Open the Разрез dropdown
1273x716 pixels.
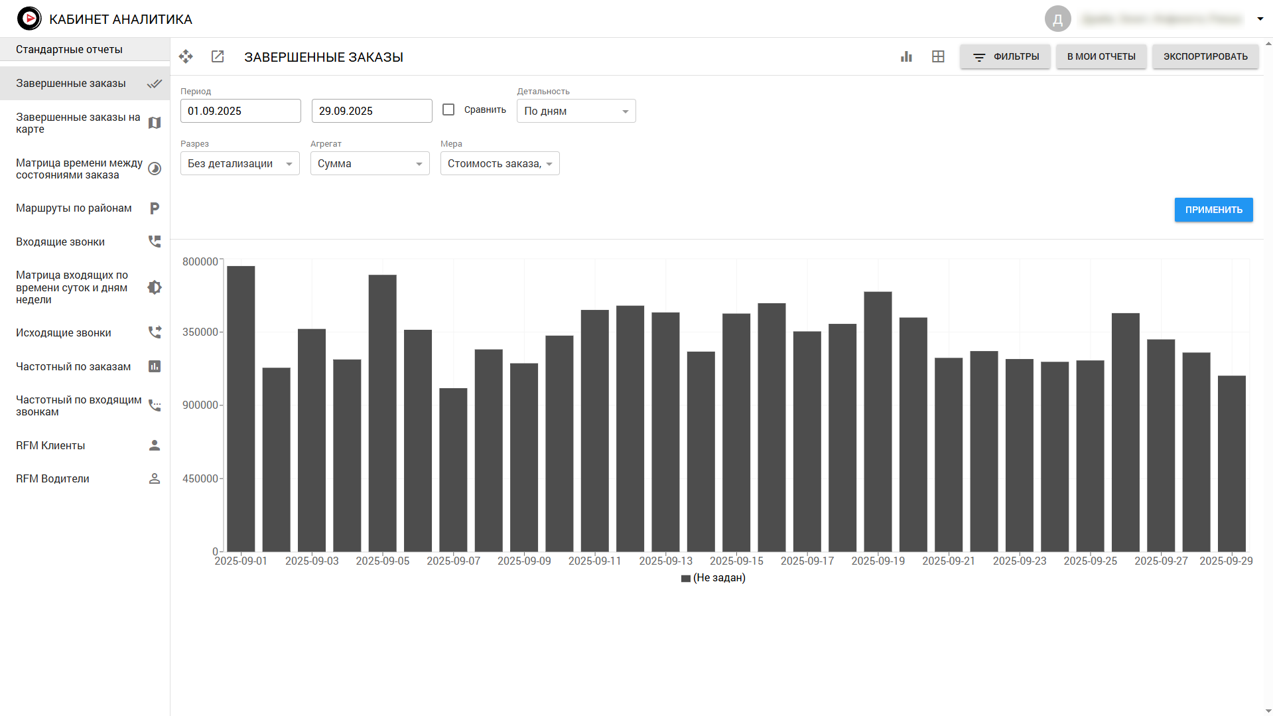pos(239,163)
